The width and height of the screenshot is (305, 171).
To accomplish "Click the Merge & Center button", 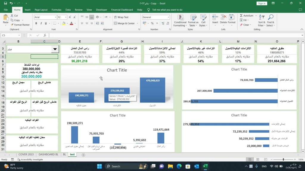I will (x=124, y=23).
